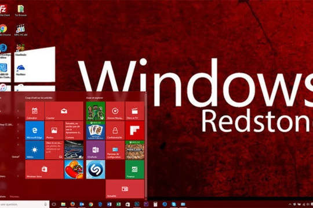The width and height of the screenshot is (313, 208).
Task: Click the microphone in search box
Action: pos(46,204)
